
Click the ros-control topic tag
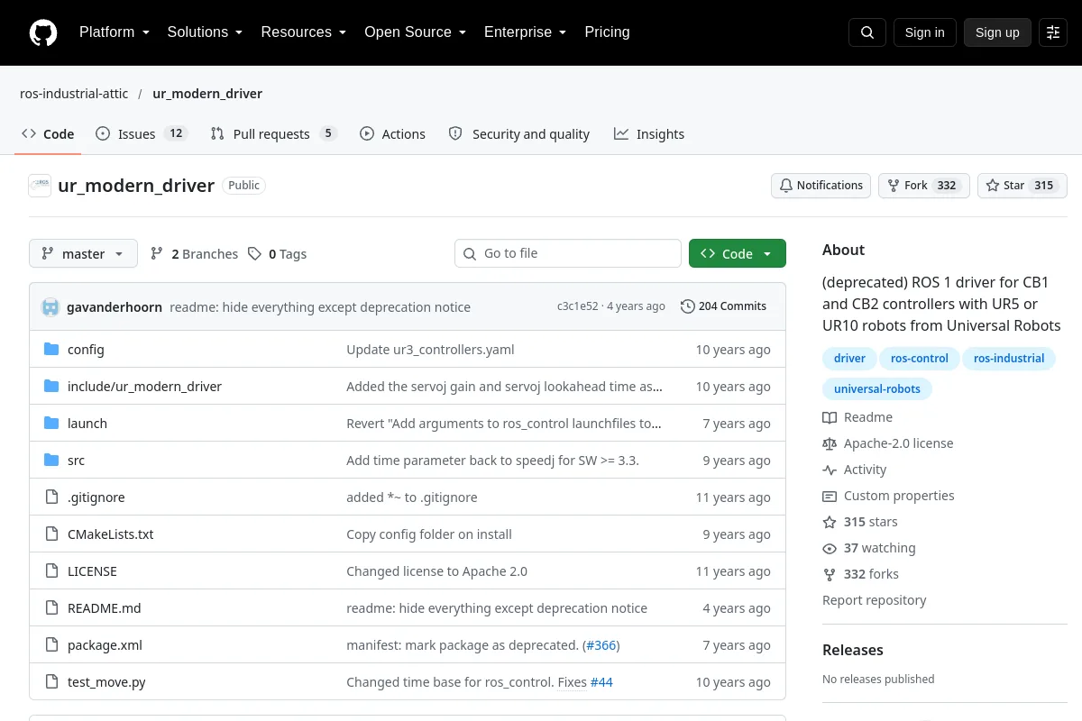point(920,359)
